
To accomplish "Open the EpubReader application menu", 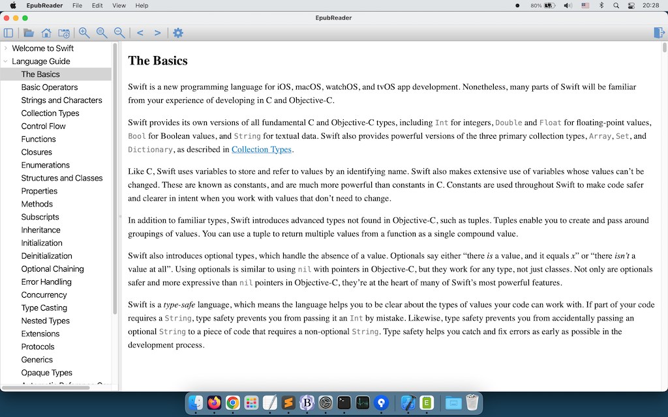I will coord(44,5).
